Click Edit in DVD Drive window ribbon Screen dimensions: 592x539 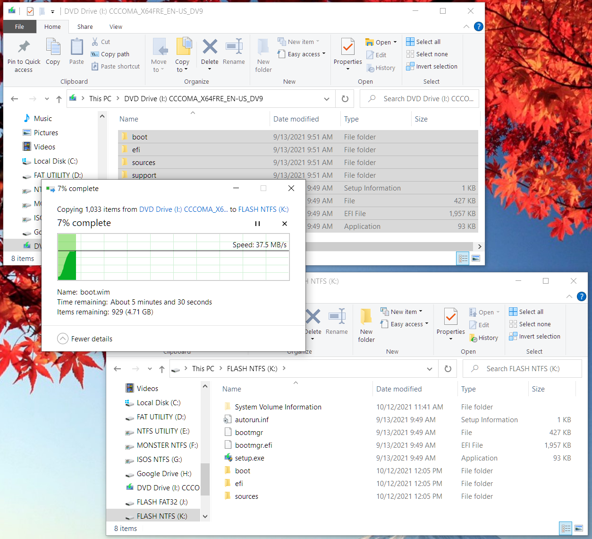click(x=376, y=55)
